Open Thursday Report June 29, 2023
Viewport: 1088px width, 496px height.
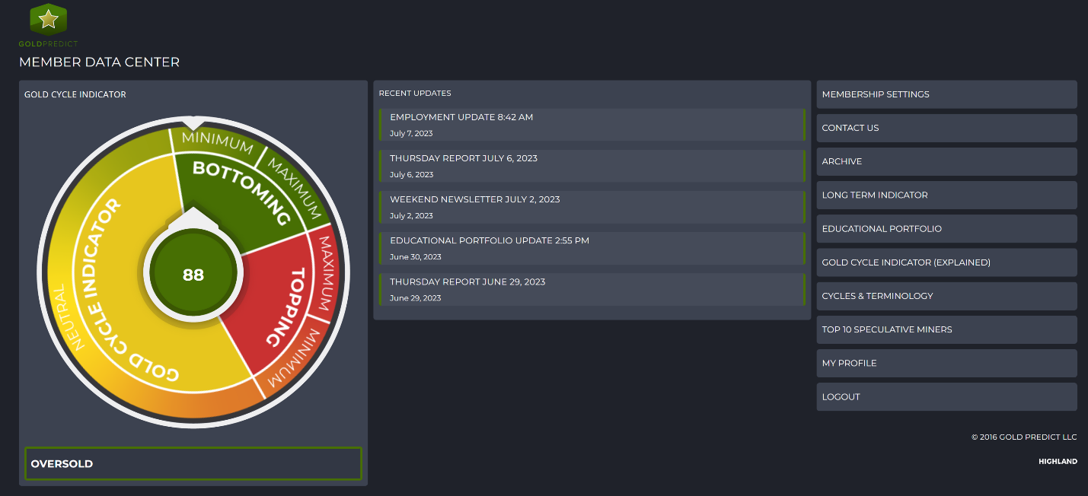tap(592, 289)
